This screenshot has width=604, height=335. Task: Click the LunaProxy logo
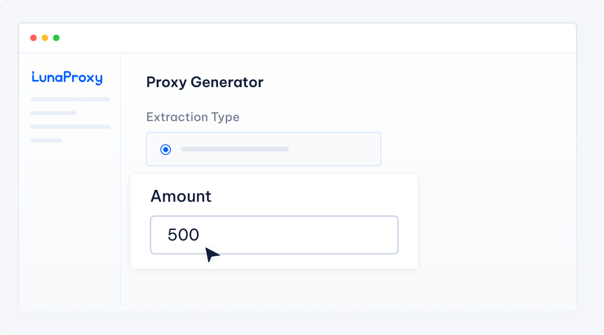(x=67, y=78)
